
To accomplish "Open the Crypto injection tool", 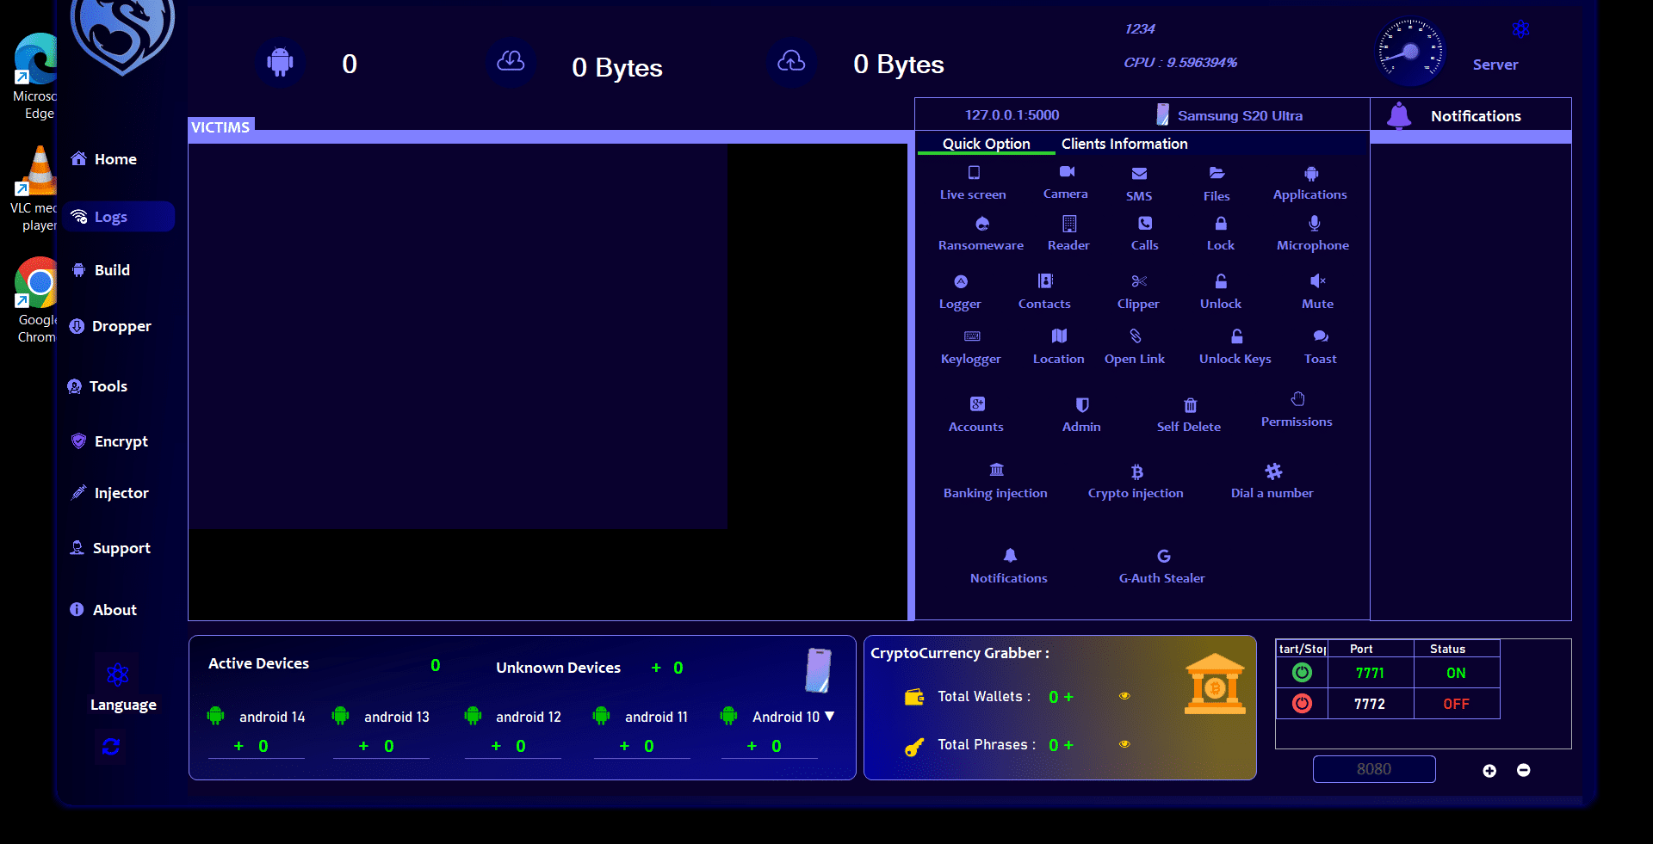I will tap(1136, 480).
